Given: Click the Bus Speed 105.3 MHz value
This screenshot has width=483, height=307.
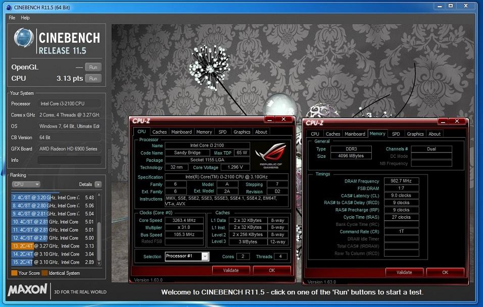Looking at the screenshot, I should (x=184, y=234).
